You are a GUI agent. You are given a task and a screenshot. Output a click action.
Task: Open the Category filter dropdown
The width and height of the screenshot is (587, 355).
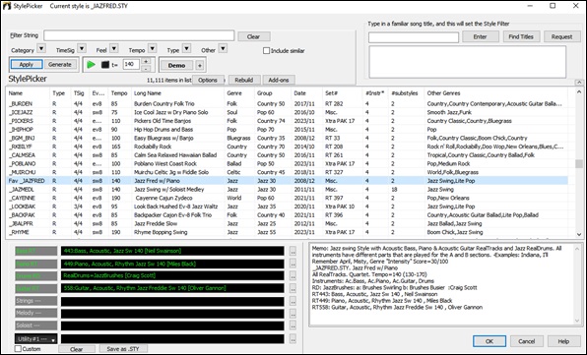coord(41,48)
